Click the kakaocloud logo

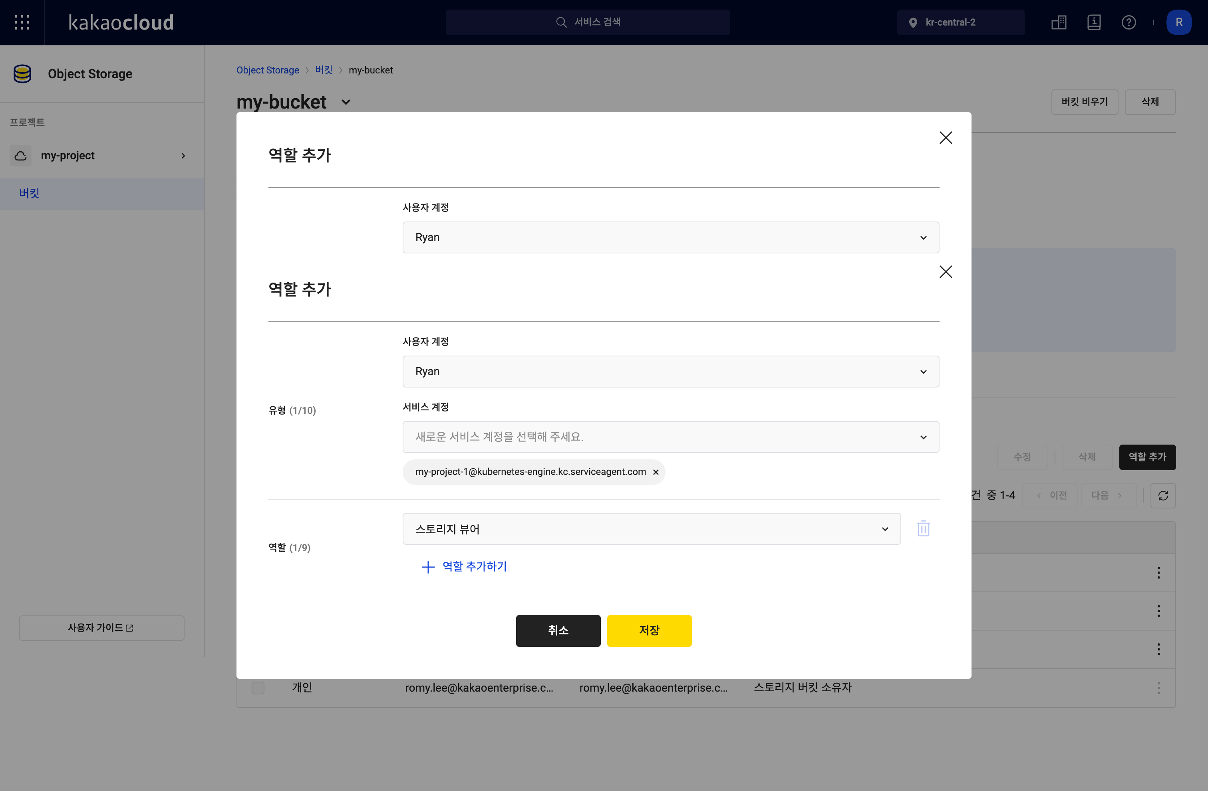(x=121, y=22)
